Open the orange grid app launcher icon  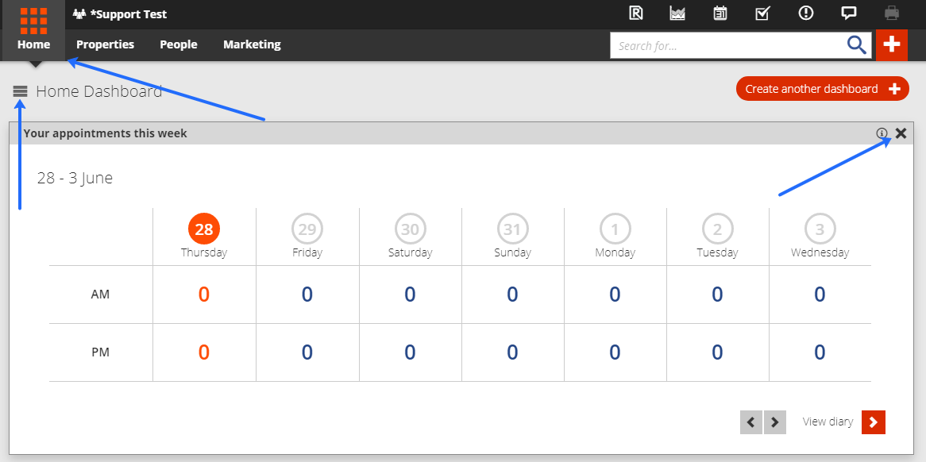coord(33,20)
